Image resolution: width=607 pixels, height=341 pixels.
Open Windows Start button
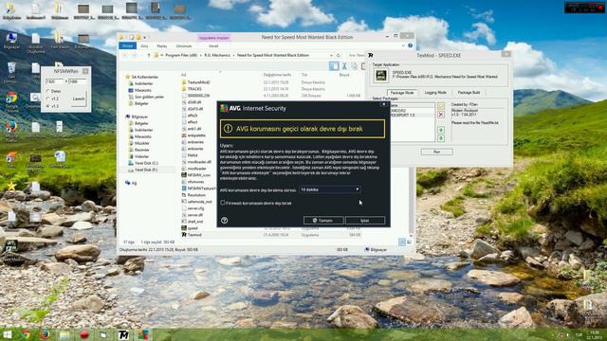(x=7, y=334)
